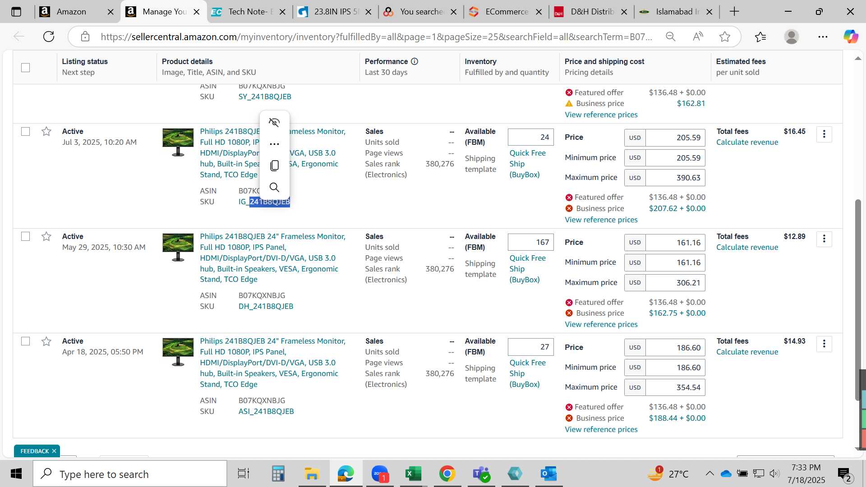Switch to the Amazon tab

tap(77, 12)
